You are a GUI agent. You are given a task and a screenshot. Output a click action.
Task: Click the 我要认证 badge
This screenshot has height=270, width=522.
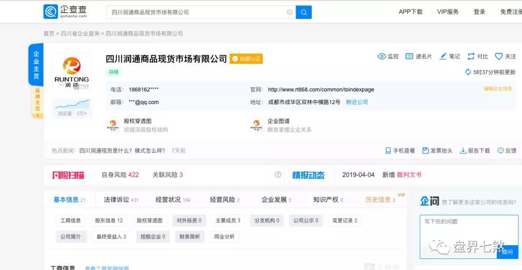246,59
